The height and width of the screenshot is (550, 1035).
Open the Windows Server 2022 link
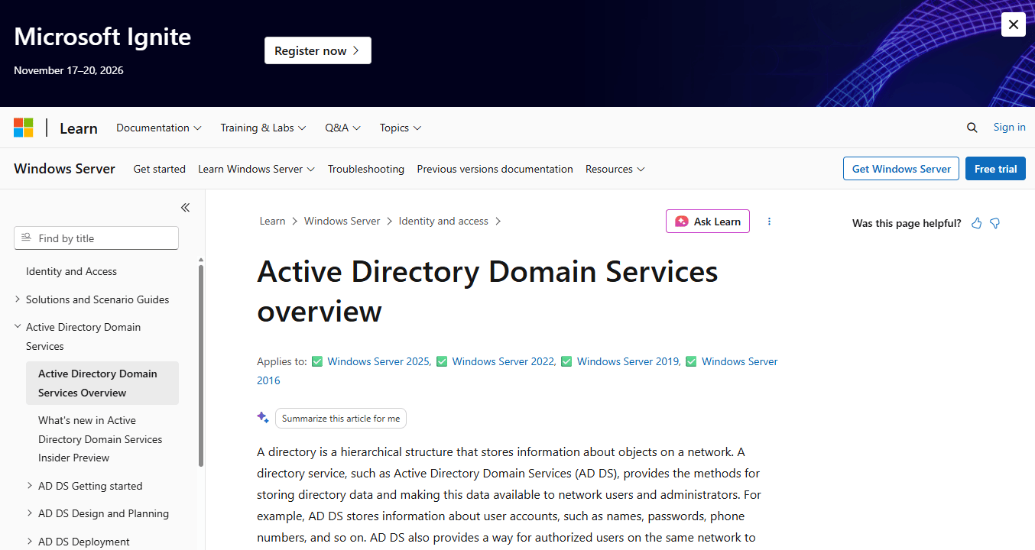[x=503, y=361]
